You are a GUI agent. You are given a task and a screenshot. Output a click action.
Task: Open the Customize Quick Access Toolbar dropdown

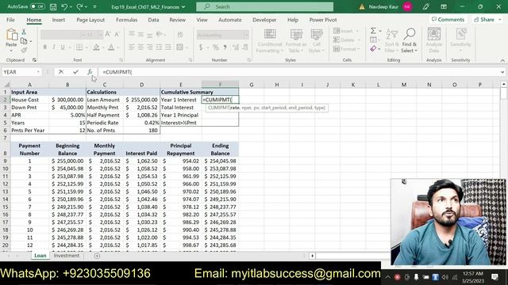[x=95, y=7]
